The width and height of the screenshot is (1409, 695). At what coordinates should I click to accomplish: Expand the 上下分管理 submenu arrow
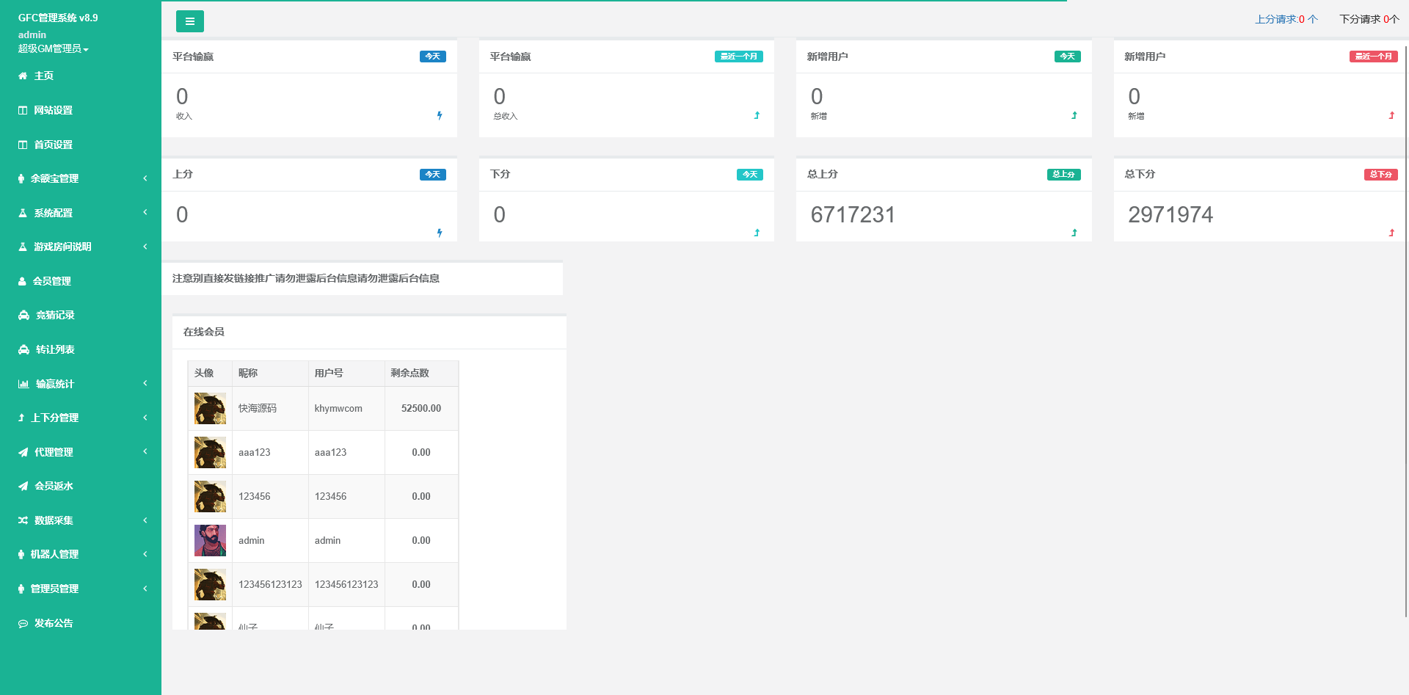click(145, 418)
